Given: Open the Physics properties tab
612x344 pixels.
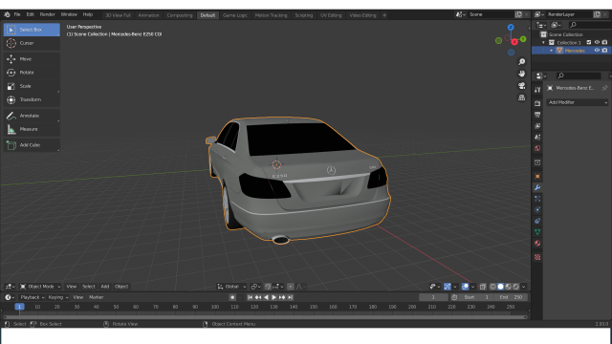Looking at the screenshot, I should [537, 210].
